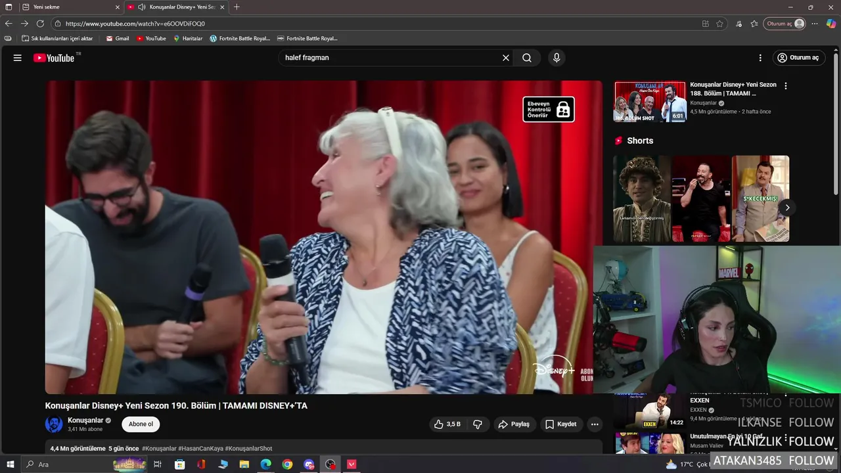Like the video with thumbs-up 3,5 B

click(447, 424)
